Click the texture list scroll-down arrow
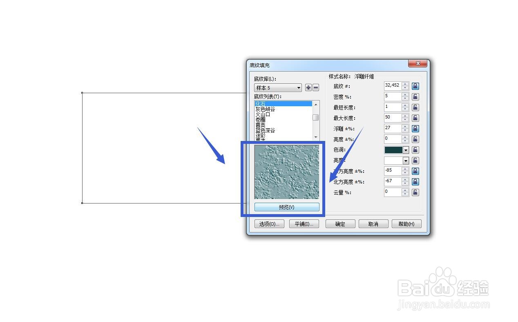The height and width of the screenshot is (322, 518). click(316, 137)
